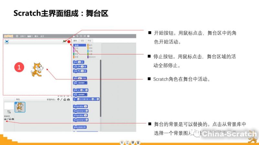Switch to the 造型 (Costumes) tab

point(82,41)
